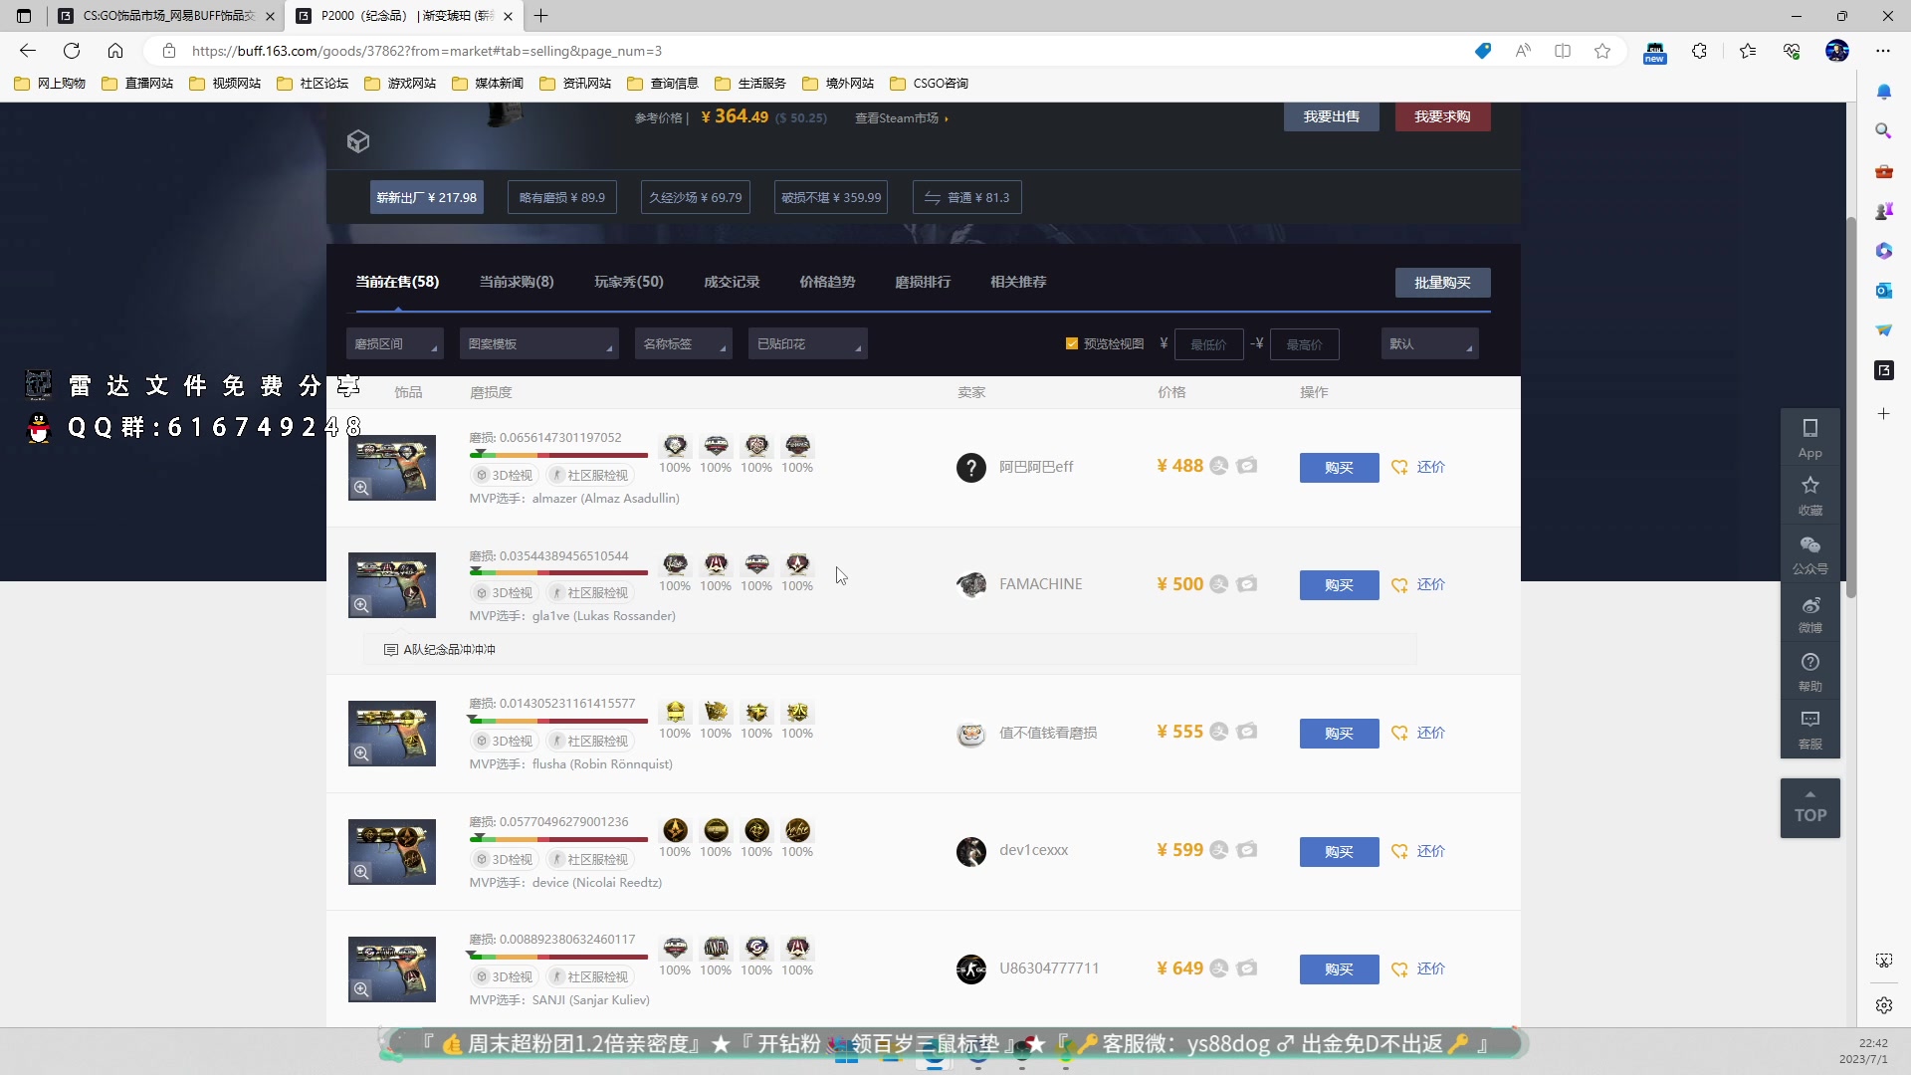The width and height of the screenshot is (1911, 1075).
Task: Switch to 成交记录 tab
Action: tap(732, 282)
